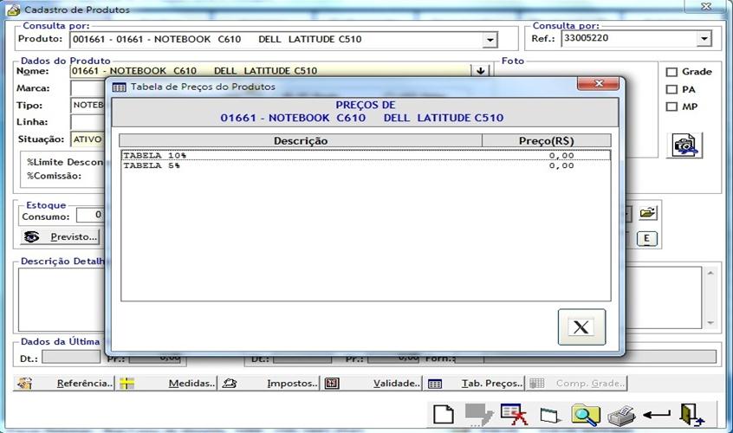Click the grayed save icon in bottom toolbar
This screenshot has height=433, width=733.
(478, 415)
